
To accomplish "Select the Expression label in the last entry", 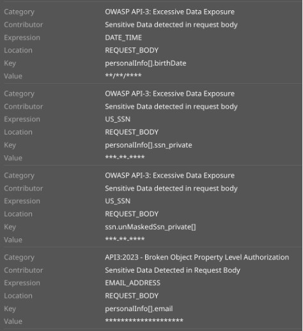I will [x=22, y=283].
